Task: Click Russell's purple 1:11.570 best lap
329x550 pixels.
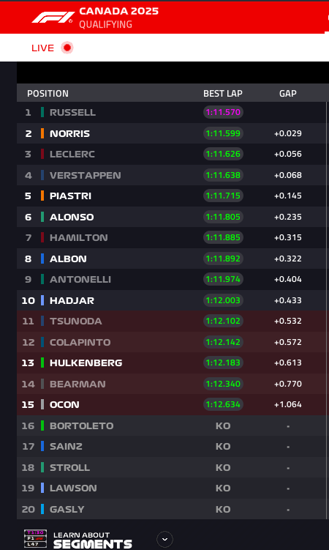Action: pos(223,112)
